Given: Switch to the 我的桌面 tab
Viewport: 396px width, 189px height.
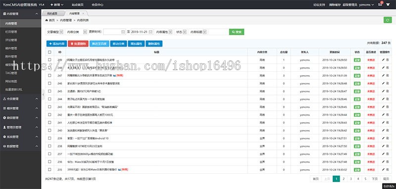Looking at the screenshot, I should [52, 13].
